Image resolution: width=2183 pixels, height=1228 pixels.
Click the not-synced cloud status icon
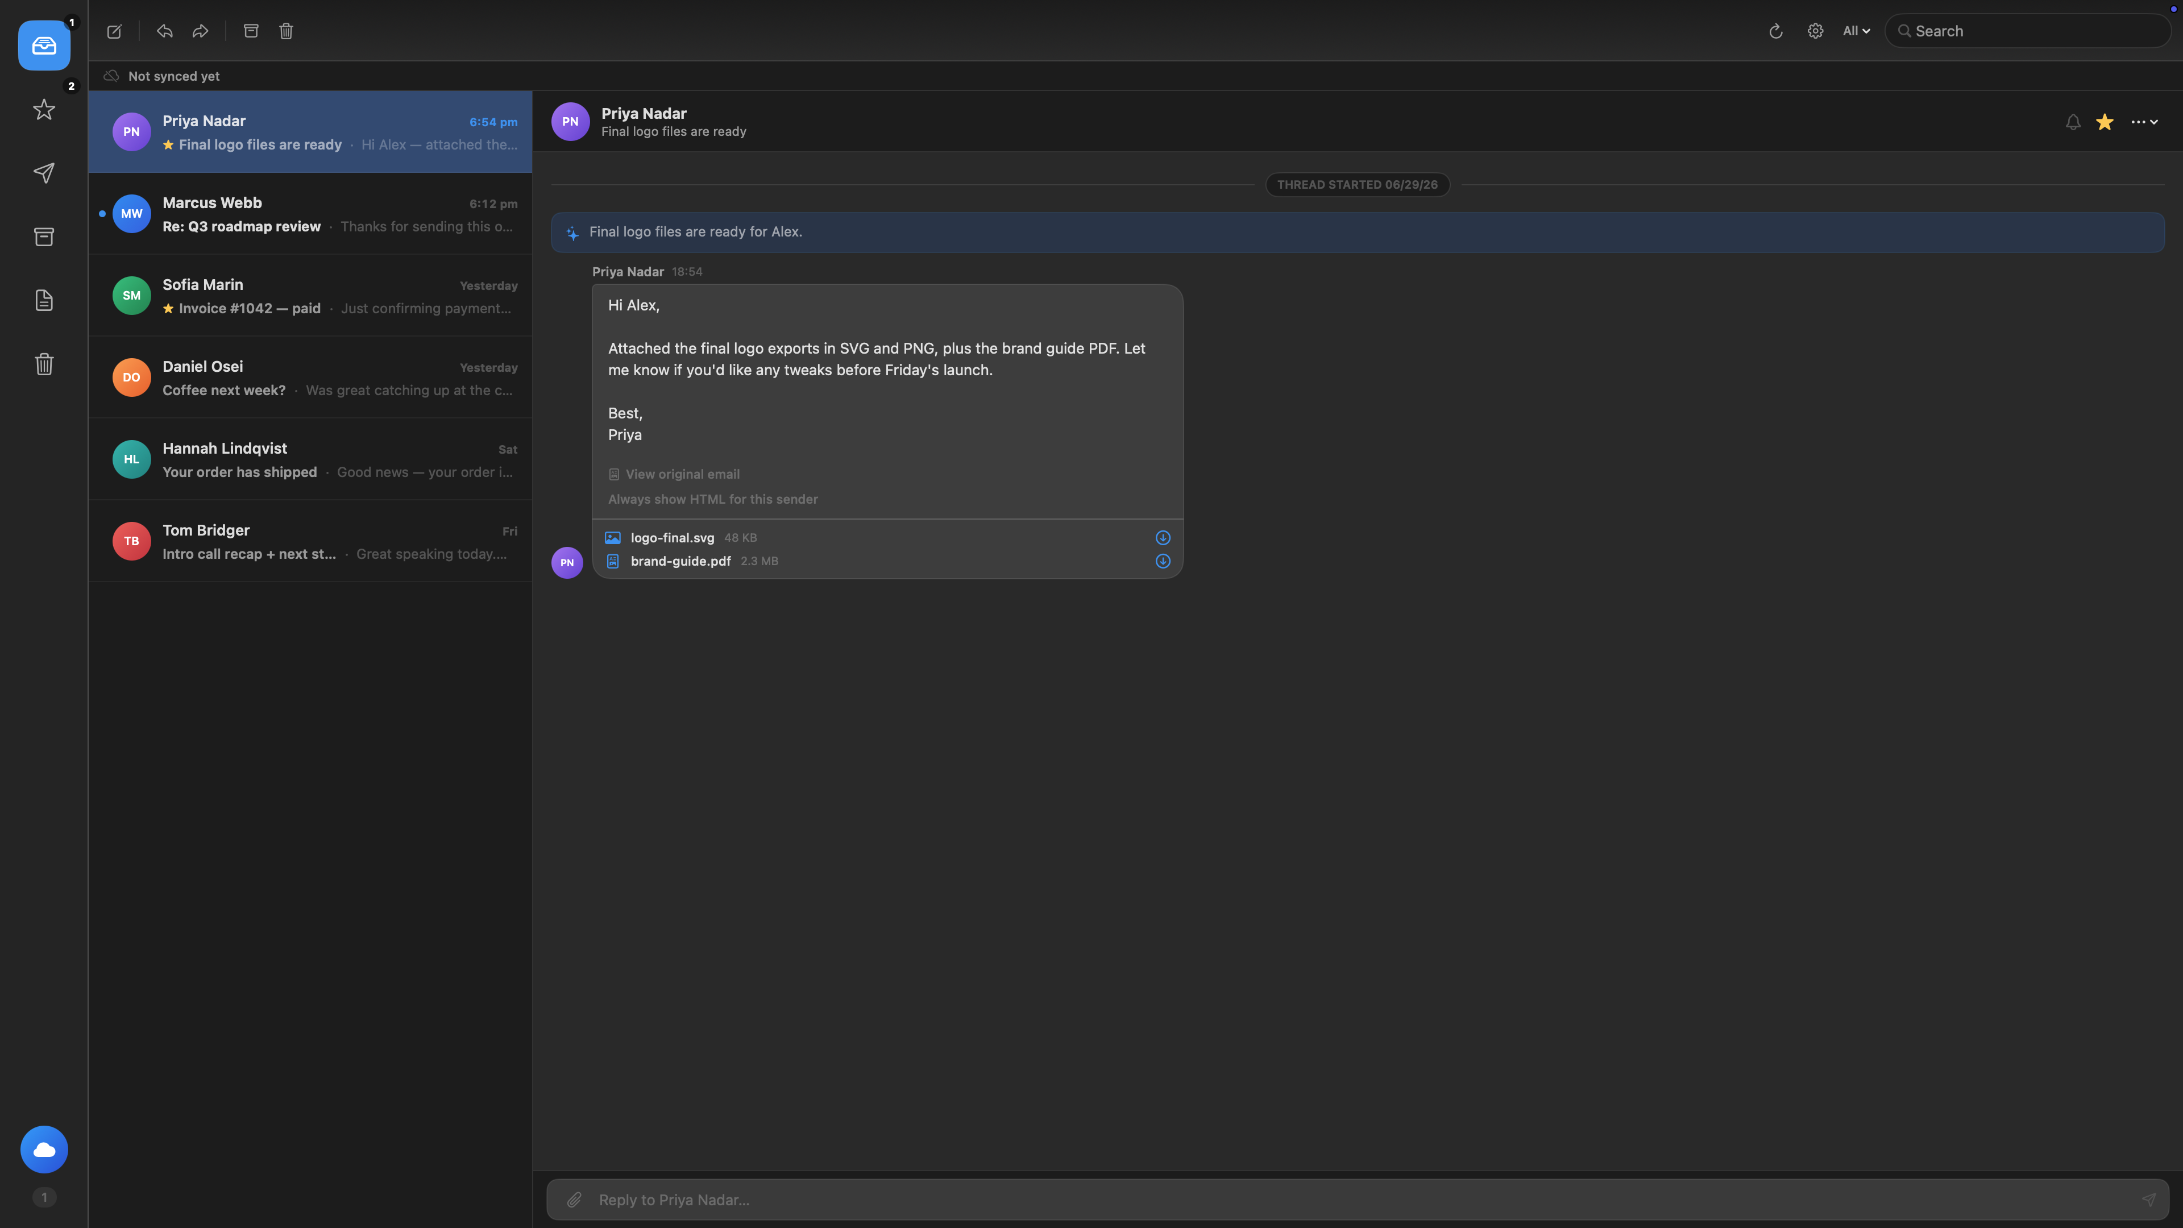pos(111,76)
